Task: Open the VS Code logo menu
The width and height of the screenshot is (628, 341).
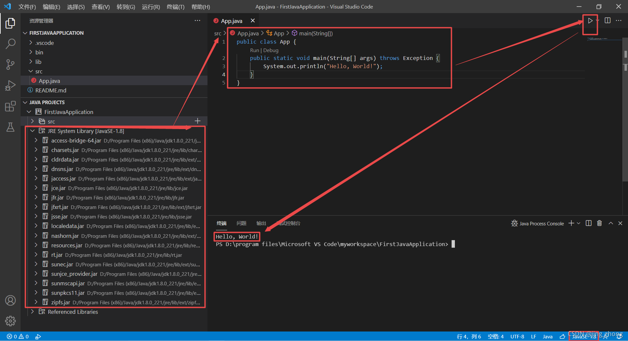Action: [7, 6]
